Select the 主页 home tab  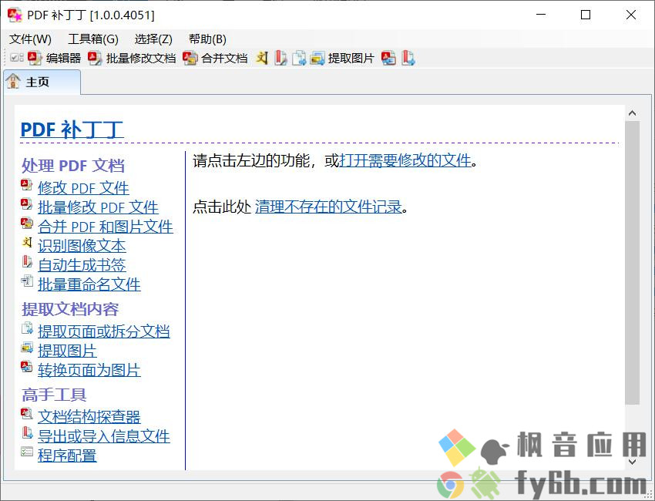tap(42, 82)
